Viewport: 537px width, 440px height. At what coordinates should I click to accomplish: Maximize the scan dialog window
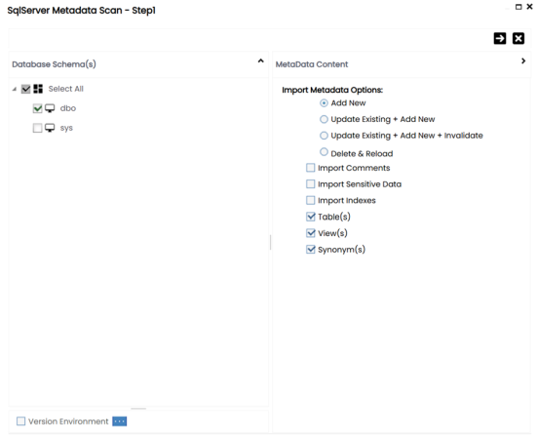[518, 7]
